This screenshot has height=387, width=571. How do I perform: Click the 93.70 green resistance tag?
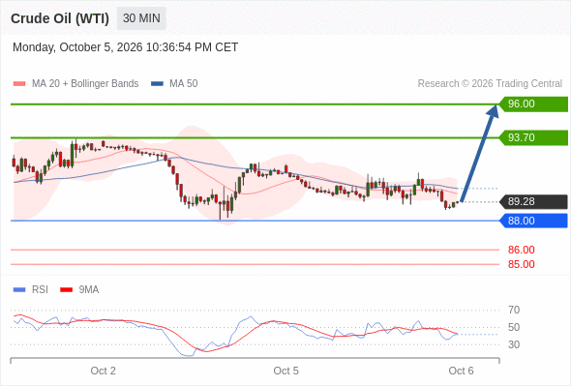(x=533, y=138)
